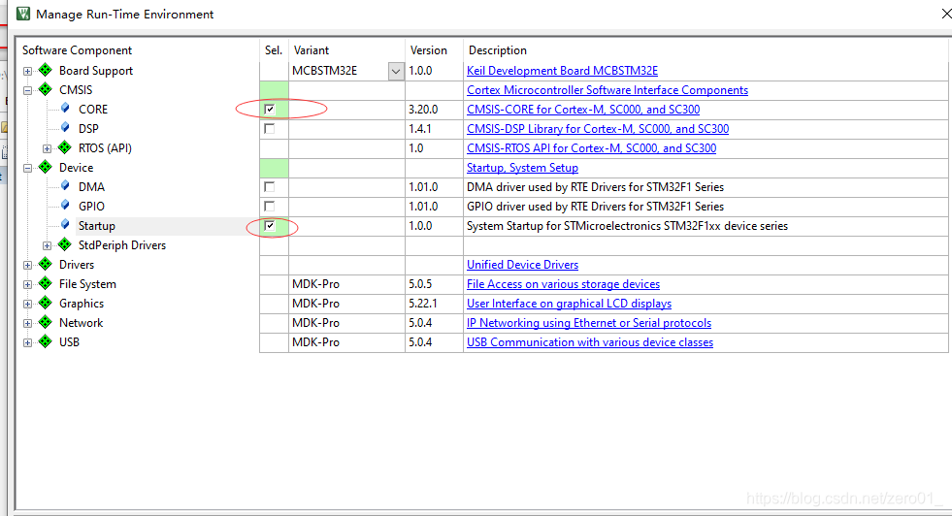Expand the Network tree node
The height and width of the screenshot is (516, 952).
[28, 324]
